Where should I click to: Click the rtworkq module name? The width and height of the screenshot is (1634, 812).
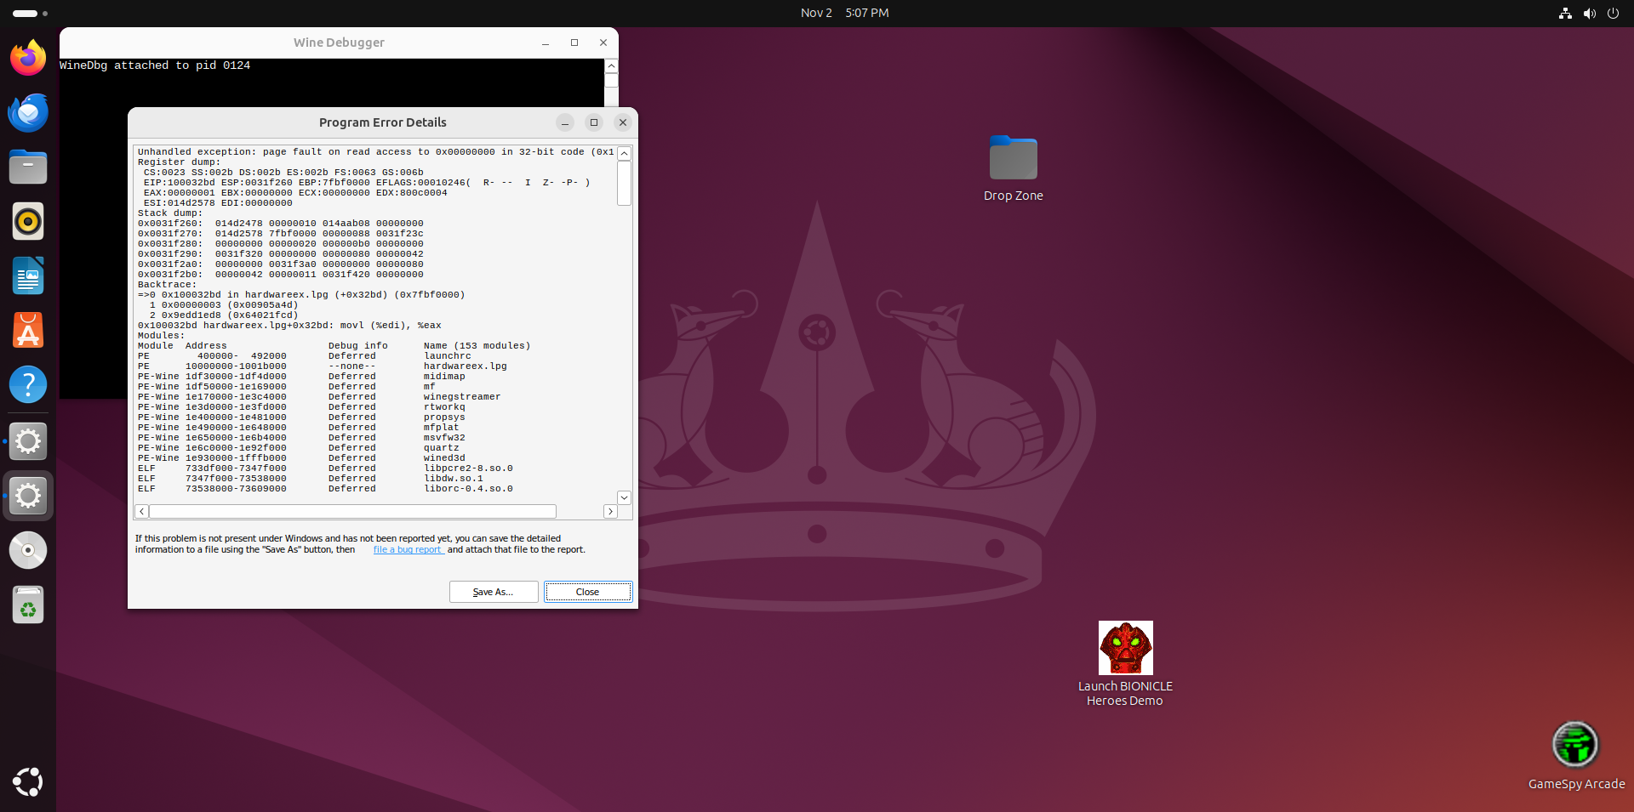[444, 407]
